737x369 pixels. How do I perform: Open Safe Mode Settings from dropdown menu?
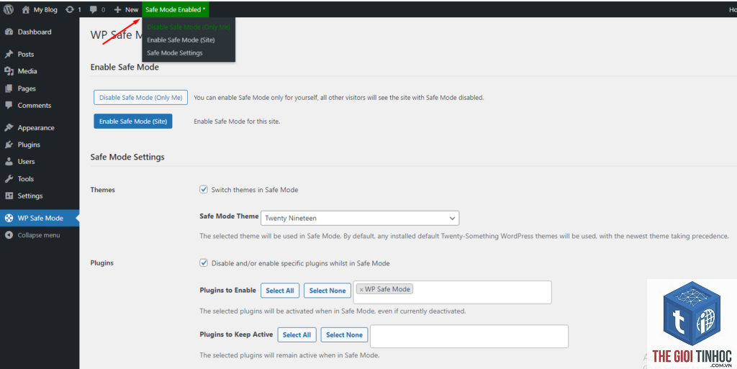click(175, 53)
